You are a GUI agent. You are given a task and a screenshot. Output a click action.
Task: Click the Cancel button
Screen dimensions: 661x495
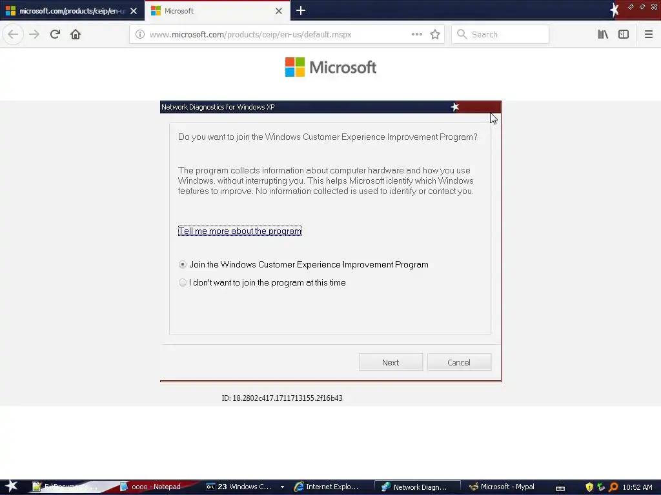click(x=459, y=362)
